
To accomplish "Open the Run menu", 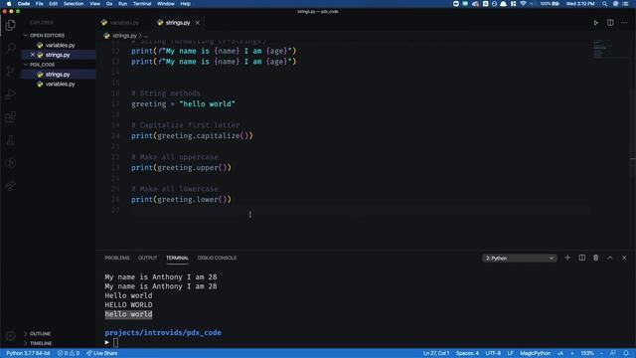I will point(122,4).
